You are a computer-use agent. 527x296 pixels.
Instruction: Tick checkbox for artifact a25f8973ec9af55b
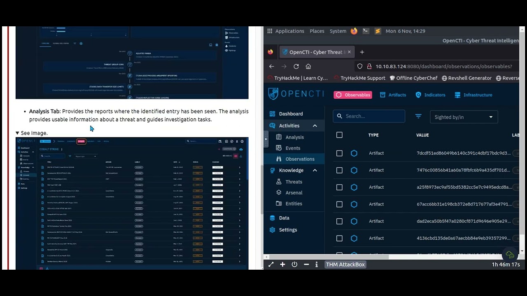(339, 187)
